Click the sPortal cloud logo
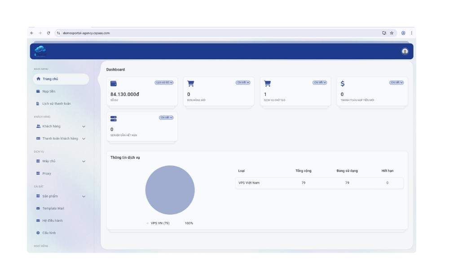The width and height of the screenshot is (449, 269). pos(40,51)
